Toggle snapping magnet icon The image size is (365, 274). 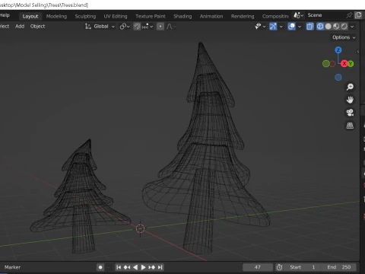click(137, 27)
